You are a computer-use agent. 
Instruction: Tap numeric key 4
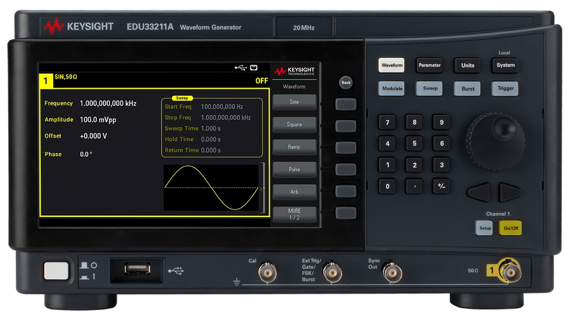[x=387, y=143]
